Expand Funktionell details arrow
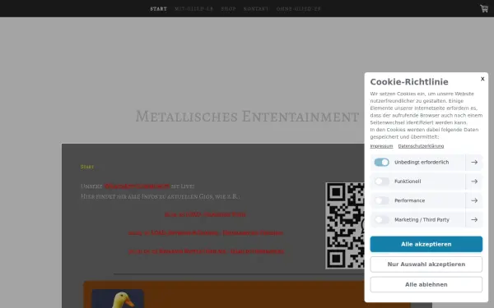Viewport: 494px width, 308px height. coord(474,182)
